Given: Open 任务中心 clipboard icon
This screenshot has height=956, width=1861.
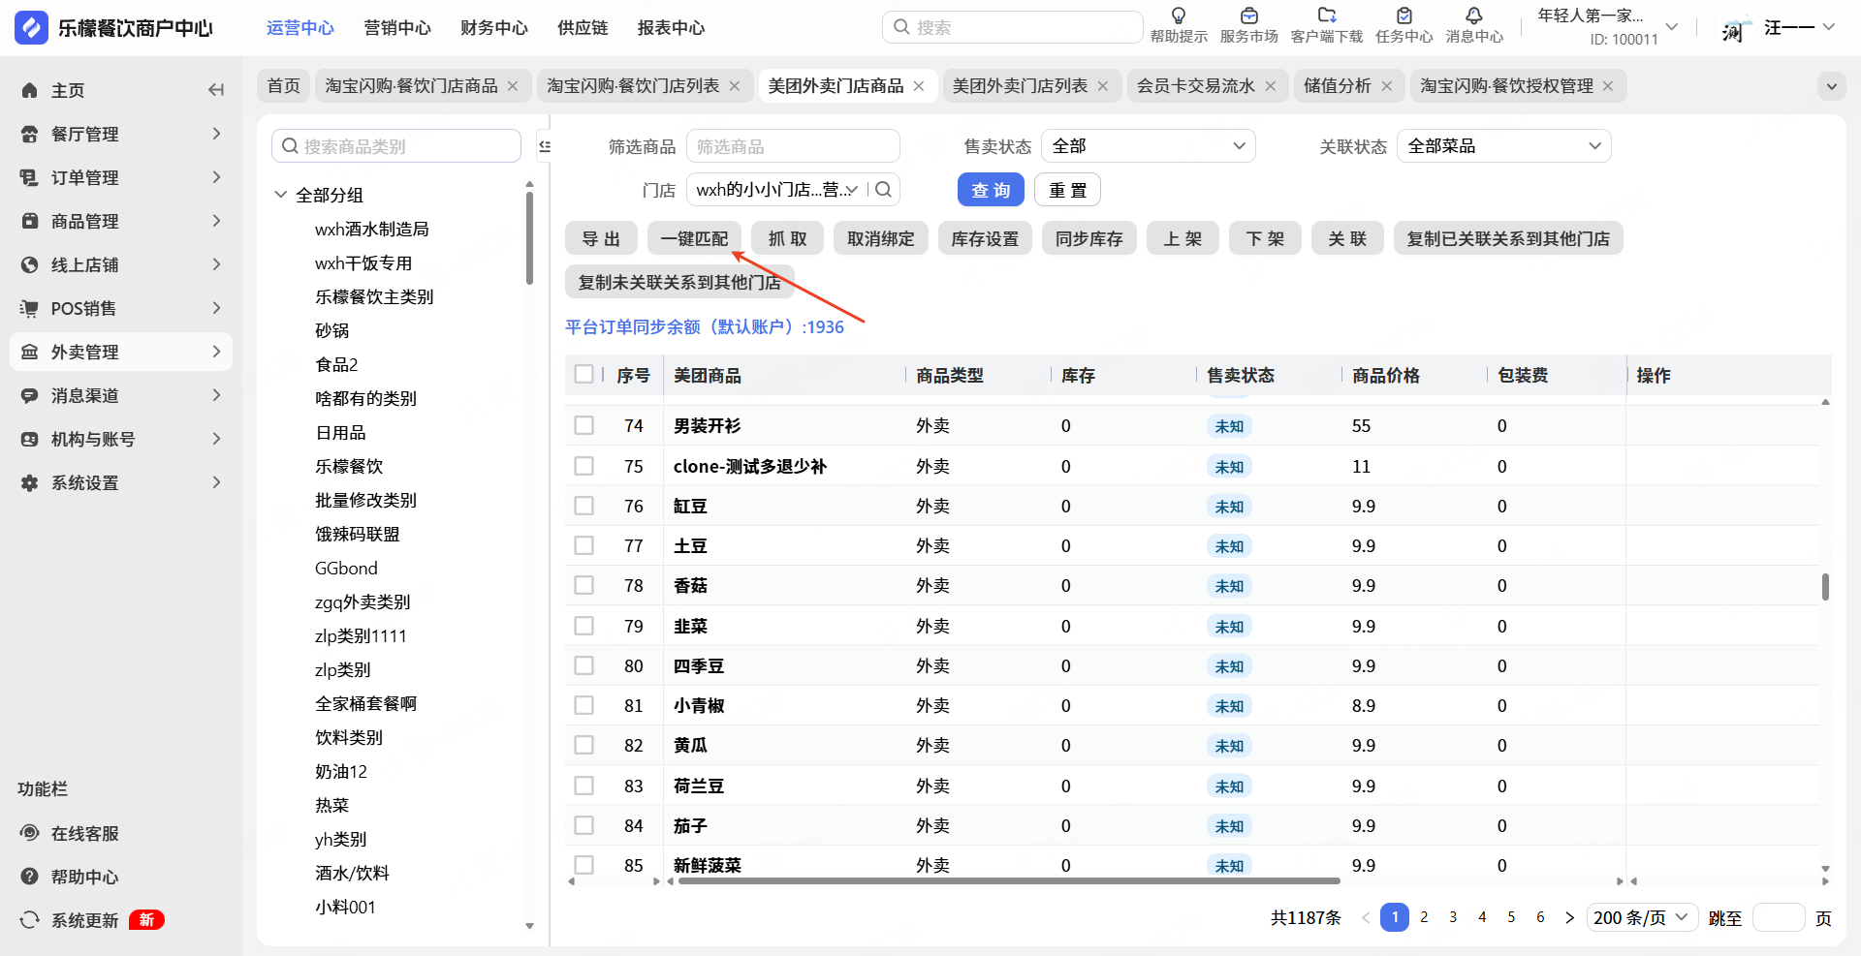Looking at the screenshot, I should pyautogui.click(x=1404, y=16).
